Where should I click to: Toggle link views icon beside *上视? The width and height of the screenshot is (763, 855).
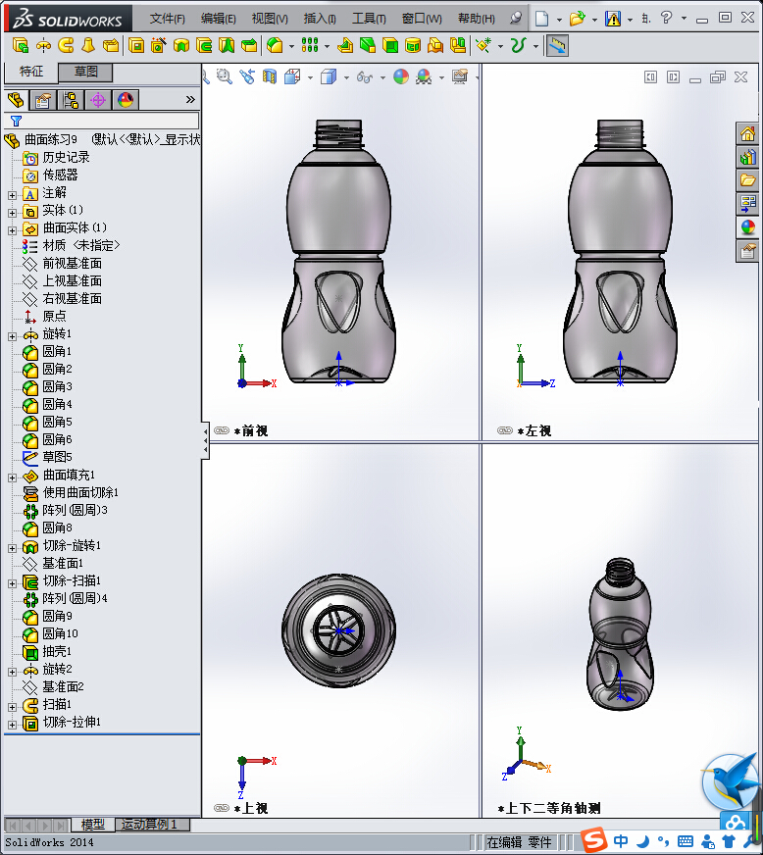pyautogui.click(x=222, y=808)
